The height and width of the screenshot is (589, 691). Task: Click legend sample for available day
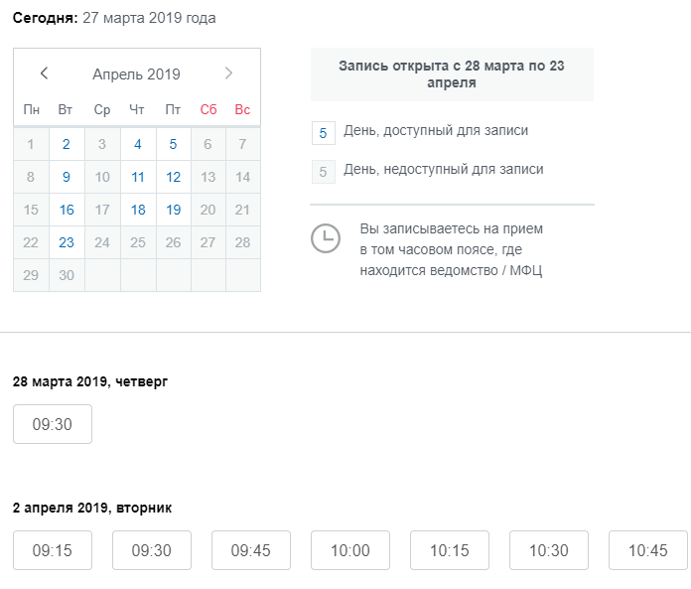coord(324,133)
